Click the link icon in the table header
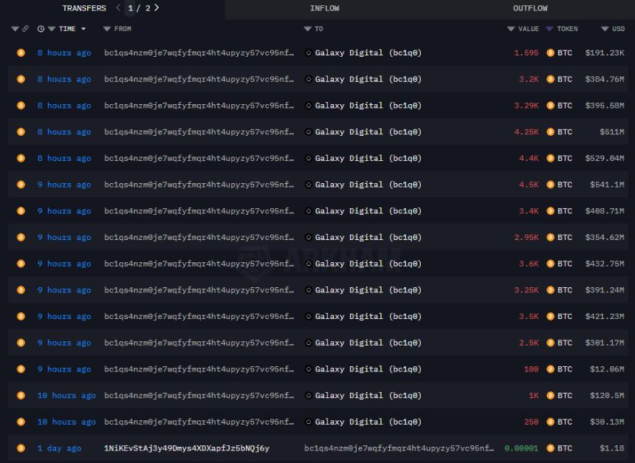The image size is (635, 463). pos(25,30)
